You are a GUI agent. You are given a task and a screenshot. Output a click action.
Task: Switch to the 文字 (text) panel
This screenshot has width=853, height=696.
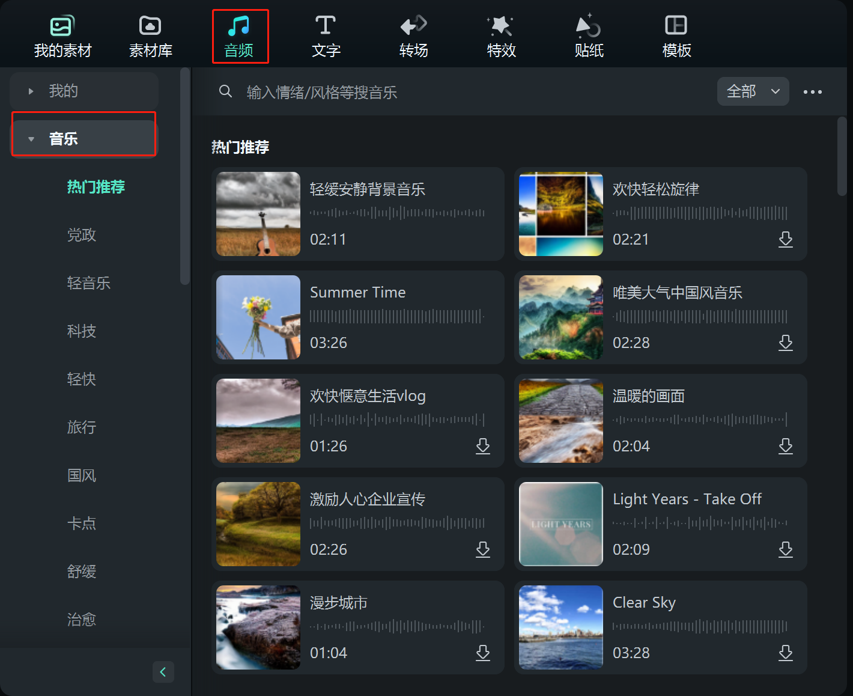[326, 35]
